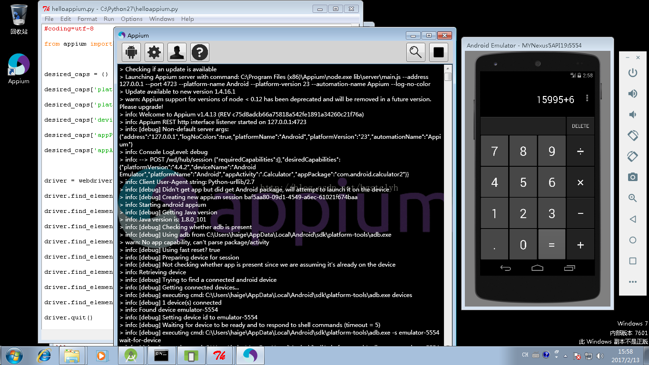
Task: Open Options menu in IDLE
Action: tap(132, 19)
